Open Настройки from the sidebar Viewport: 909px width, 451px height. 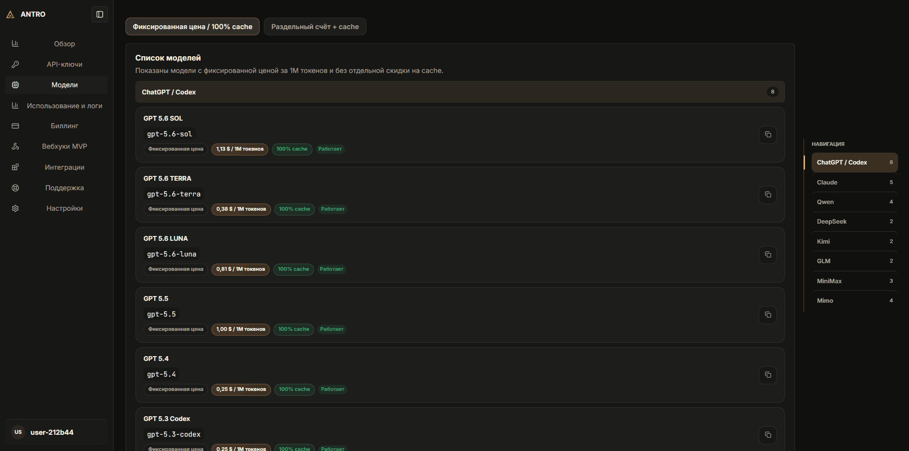coord(56,208)
